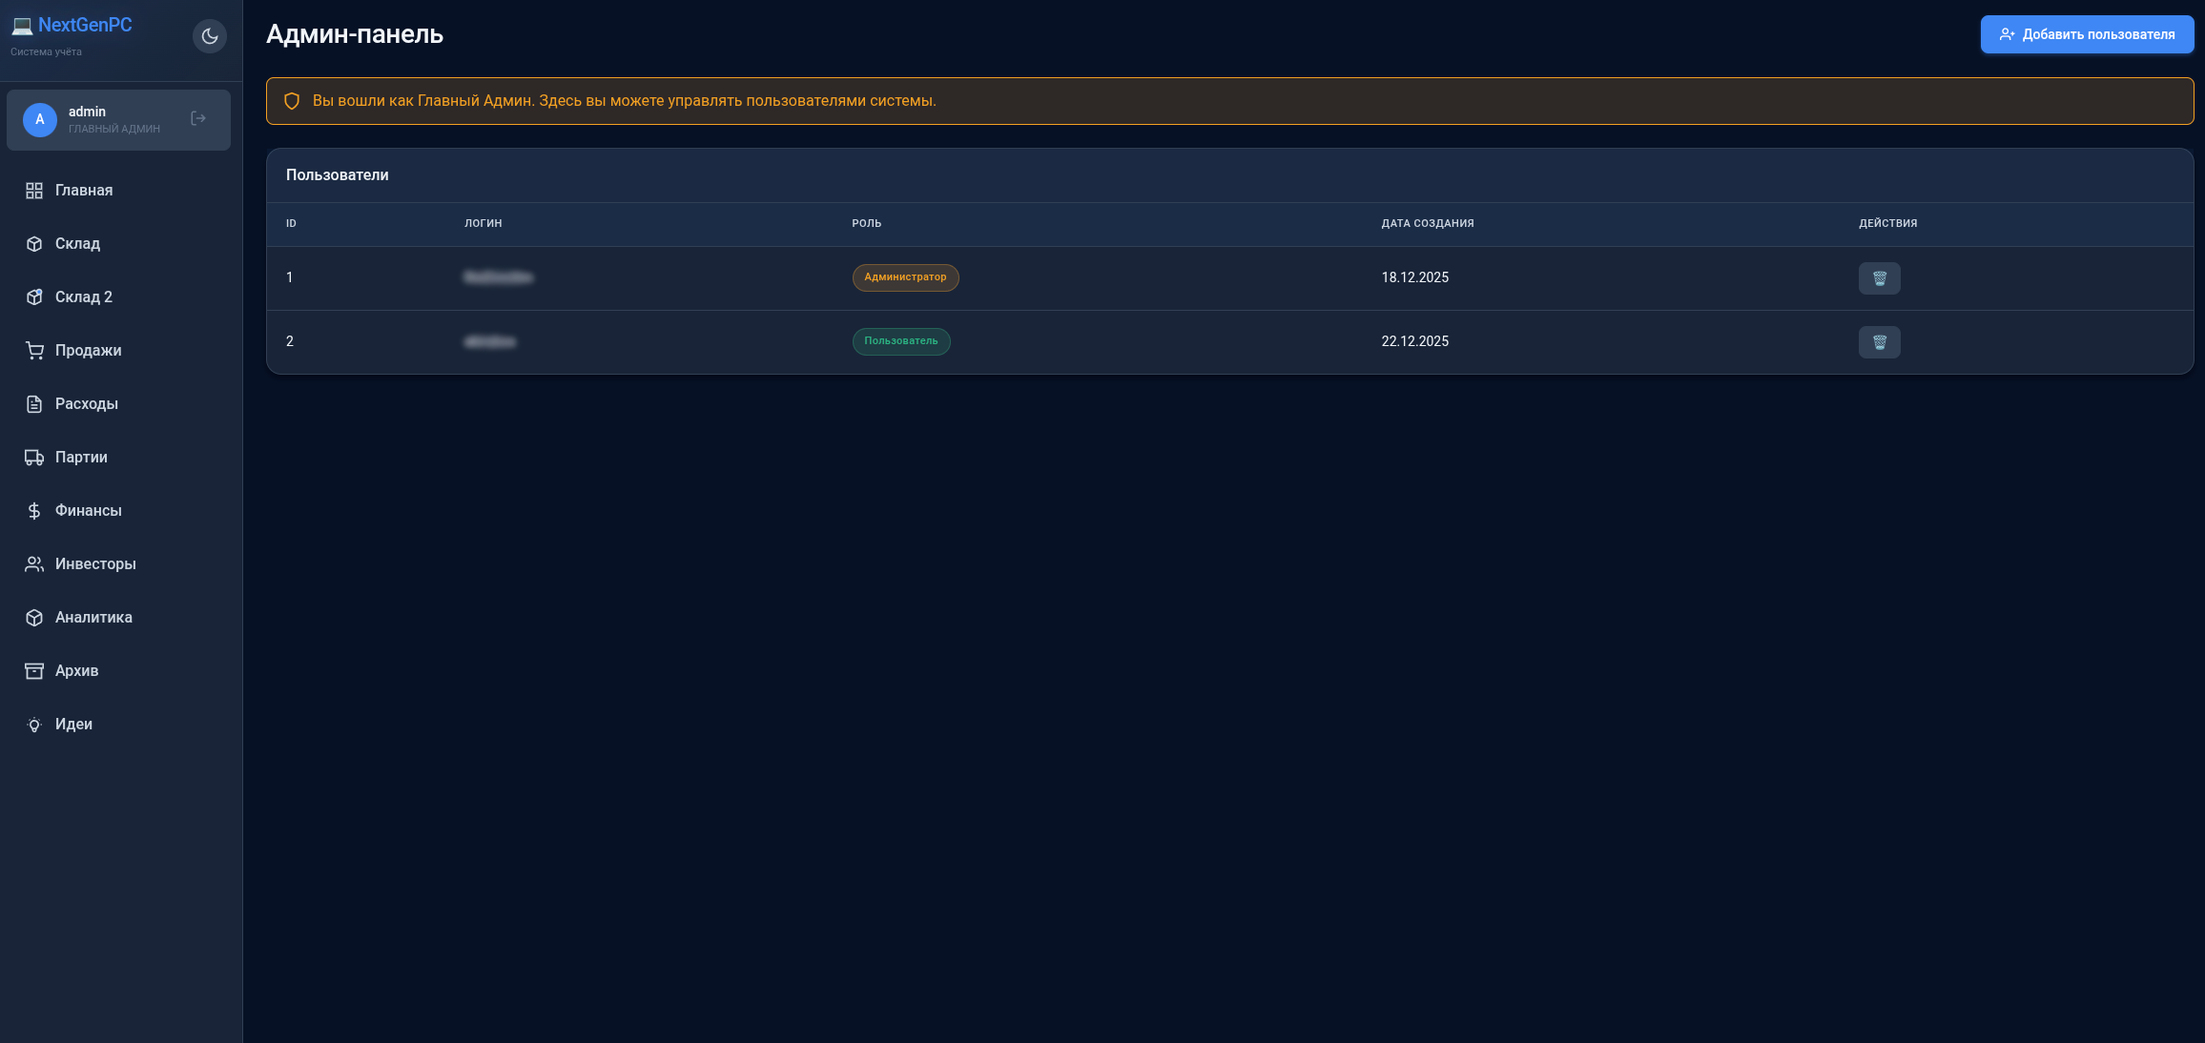Click the date 18.12.2025
Screen dimensions: 2205x1043
click(1415, 277)
